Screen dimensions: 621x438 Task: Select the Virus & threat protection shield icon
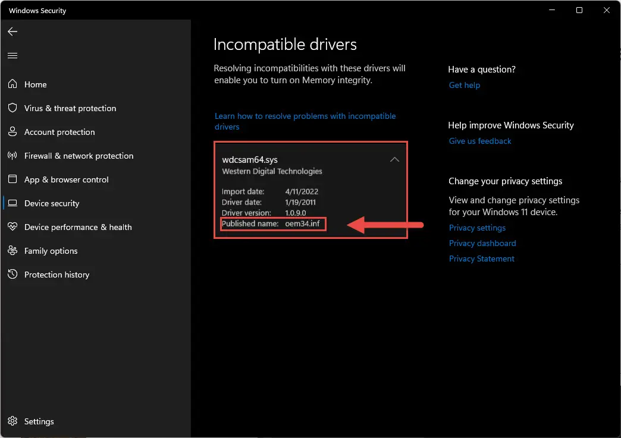(12, 108)
